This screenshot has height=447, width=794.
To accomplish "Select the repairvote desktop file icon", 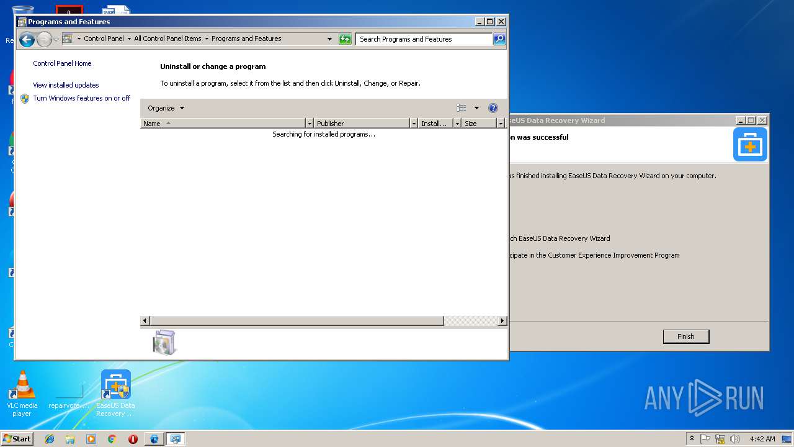I will point(69,394).
